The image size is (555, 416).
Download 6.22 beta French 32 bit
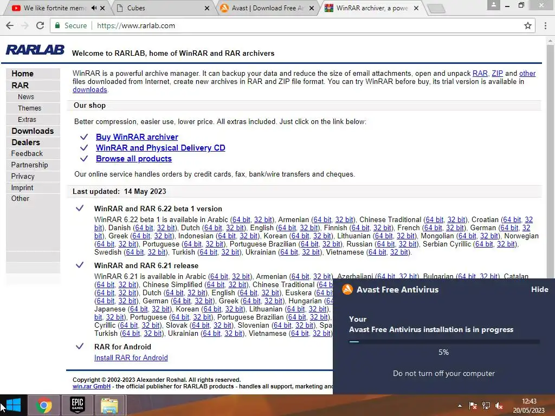coord(455,228)
